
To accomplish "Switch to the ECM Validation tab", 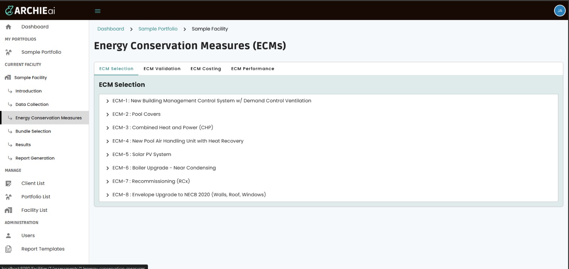I will coord(162,69).
